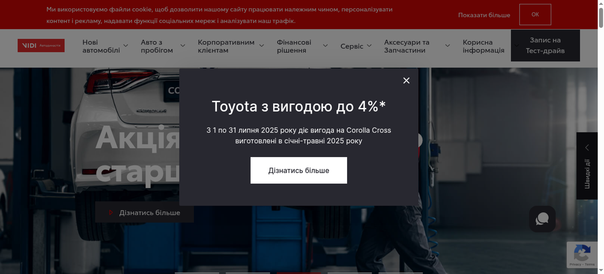Select the first carousel slide indicator
Screen dimensions: 604x274
[197, 272]
